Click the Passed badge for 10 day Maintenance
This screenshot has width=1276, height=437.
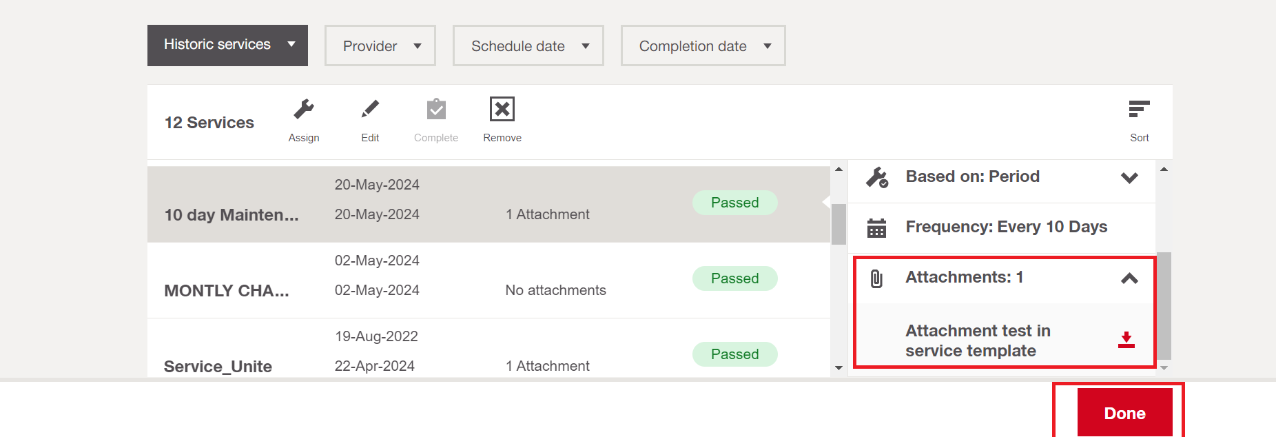pyautogui.click(x=734, y=203)
